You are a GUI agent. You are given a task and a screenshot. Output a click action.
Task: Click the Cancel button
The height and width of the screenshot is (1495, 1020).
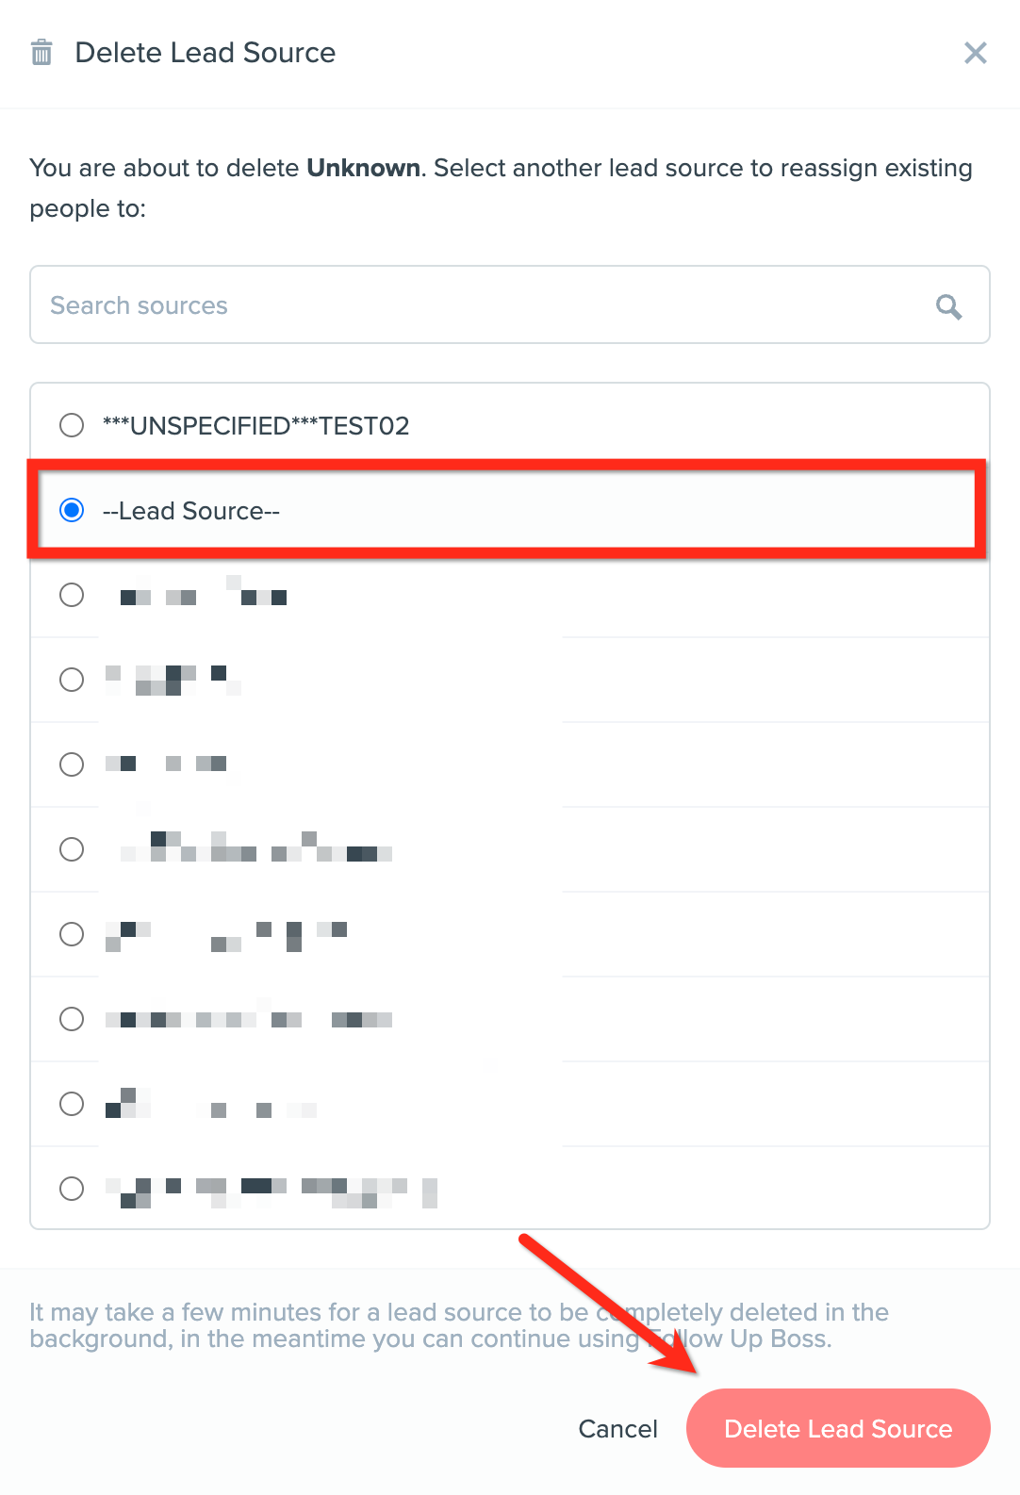point(618,1429)
